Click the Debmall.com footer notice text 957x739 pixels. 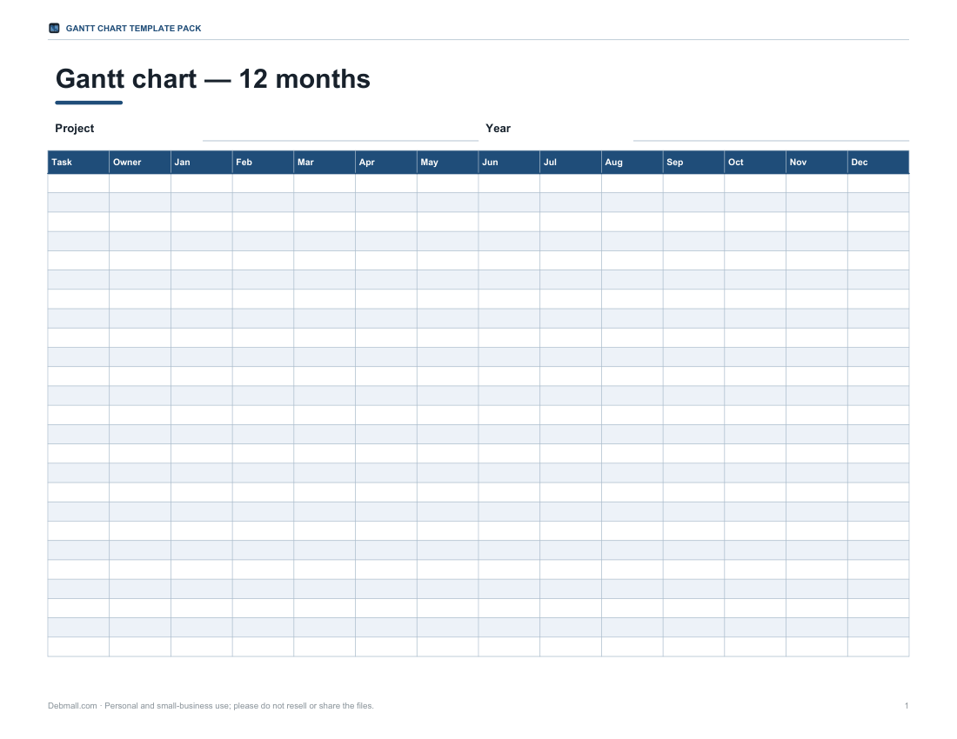pyautogui.click(x=211, y=705)
